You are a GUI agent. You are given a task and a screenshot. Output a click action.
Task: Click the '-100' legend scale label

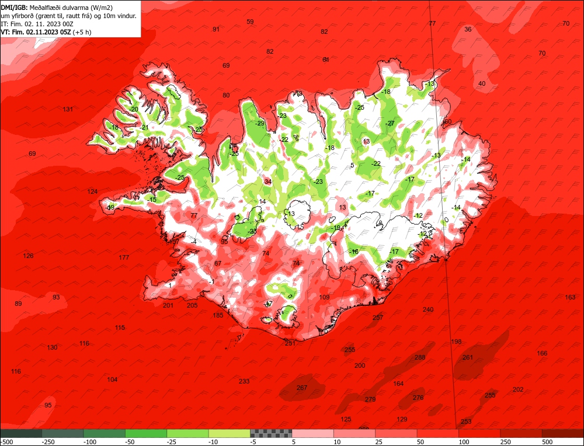90,442
